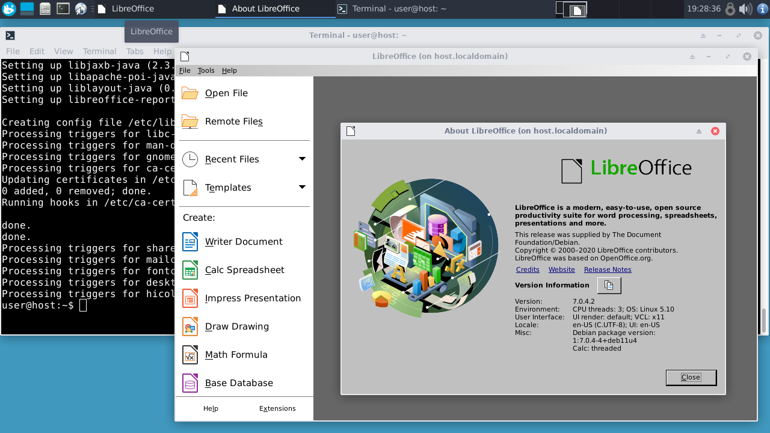
Task: Click the padlock icon in the system tray
Action: pos(730,8)
